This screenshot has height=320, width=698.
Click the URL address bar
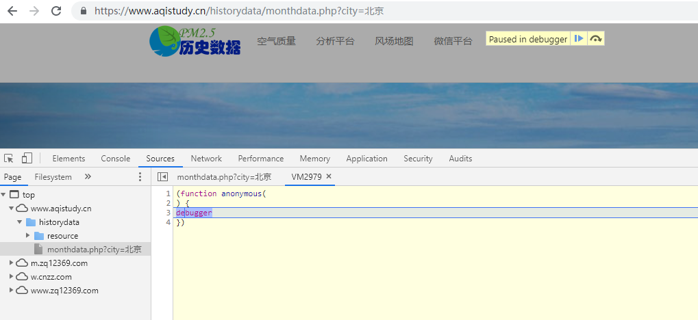(x=384, y=11)
